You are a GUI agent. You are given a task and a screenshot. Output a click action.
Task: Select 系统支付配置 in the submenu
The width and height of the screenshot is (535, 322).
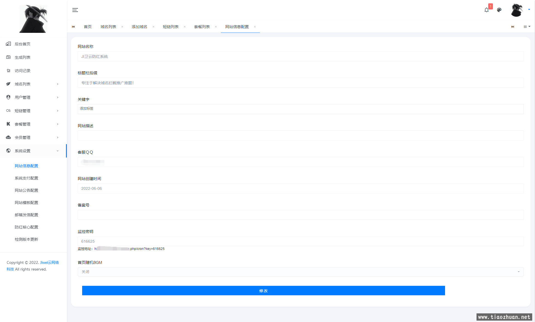click(x=26, y=178)
